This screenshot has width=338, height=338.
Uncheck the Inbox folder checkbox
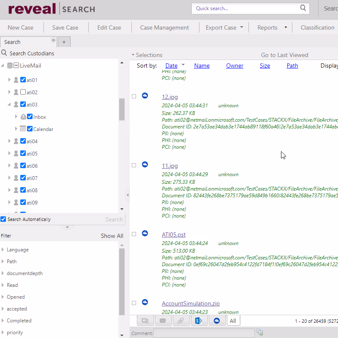tap(30, 117)
